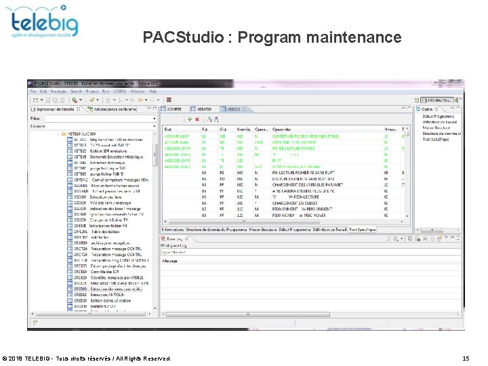This screenshot has height=366, width=488.
Task: Select Début Programme in Outline view
Action: pyautogui.click(x=439, y=117)
